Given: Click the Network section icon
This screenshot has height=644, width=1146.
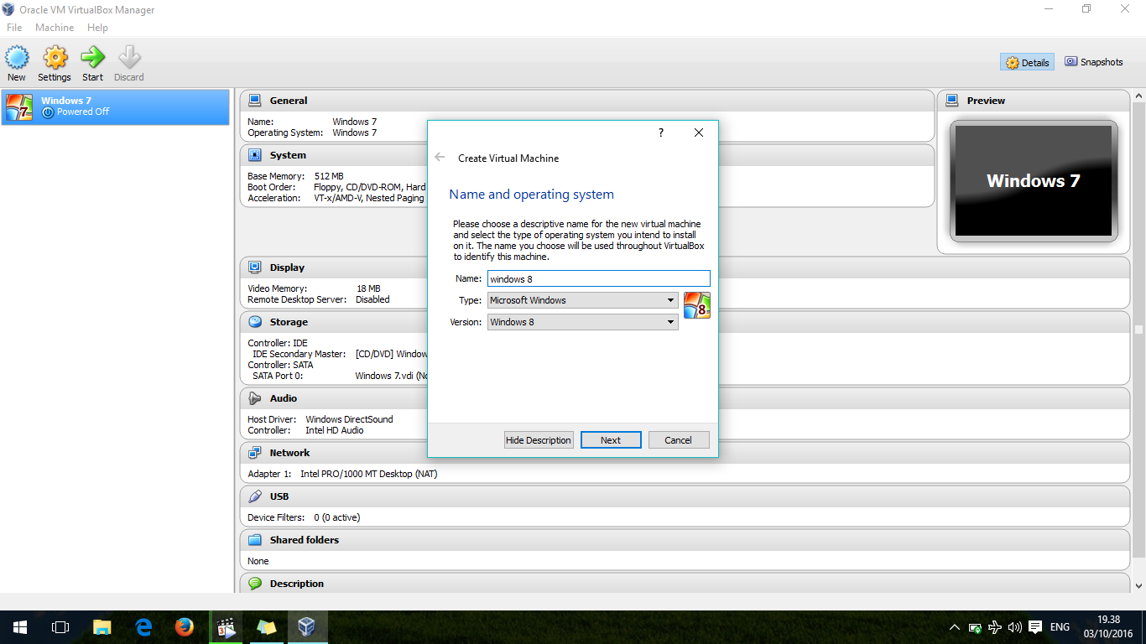Looking at the screenshot, I should pyautogui.click(x=255, y=453).
